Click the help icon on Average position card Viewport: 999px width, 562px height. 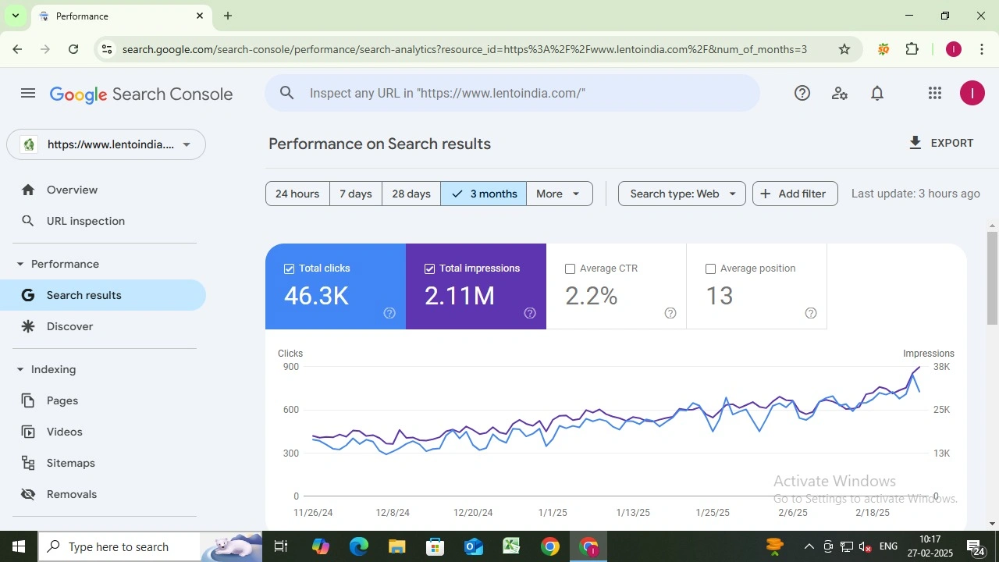tap(811, 313)
